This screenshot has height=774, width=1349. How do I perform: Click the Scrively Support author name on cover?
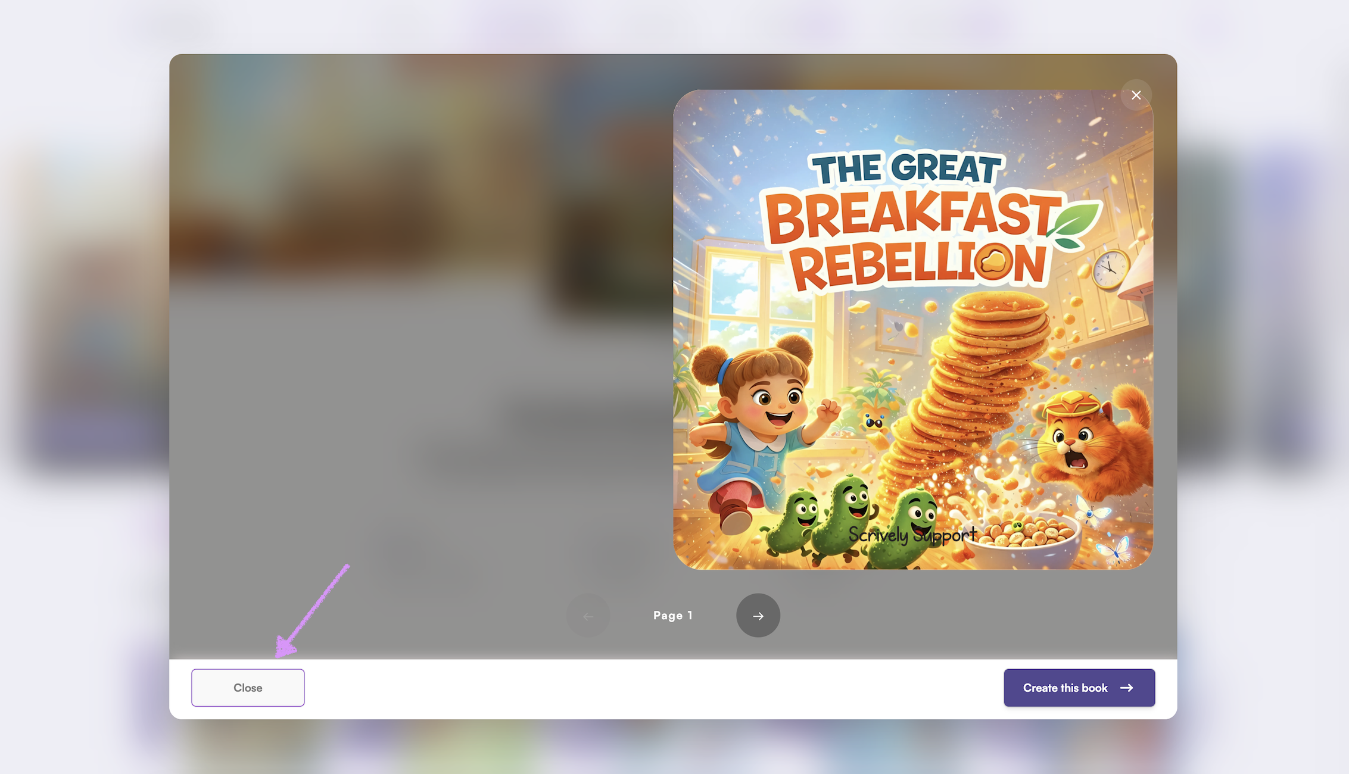pos(912,535)
